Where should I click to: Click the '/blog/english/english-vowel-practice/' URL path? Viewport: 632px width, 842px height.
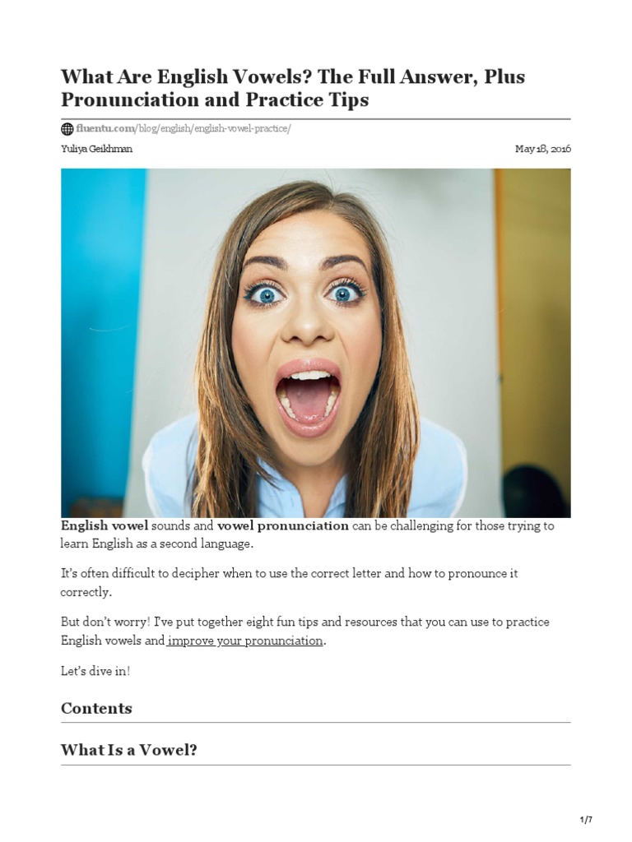point(213,129)
